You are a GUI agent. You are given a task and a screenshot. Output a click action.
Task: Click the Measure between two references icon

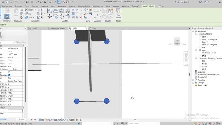96,16
